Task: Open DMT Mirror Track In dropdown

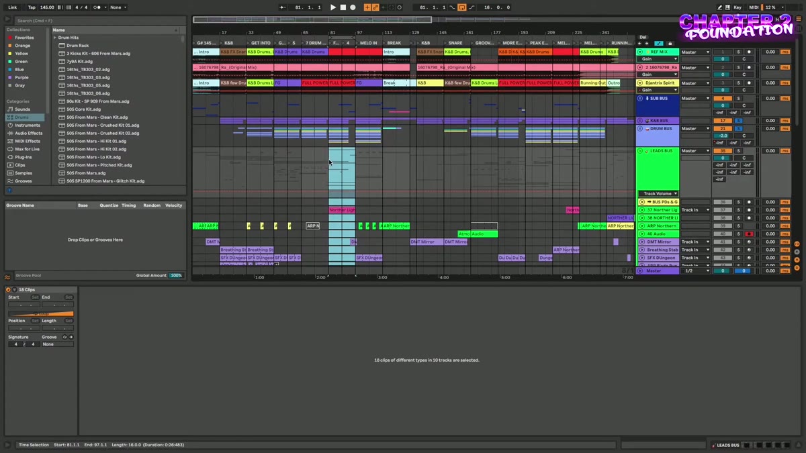Action: [x=695, y=242]
